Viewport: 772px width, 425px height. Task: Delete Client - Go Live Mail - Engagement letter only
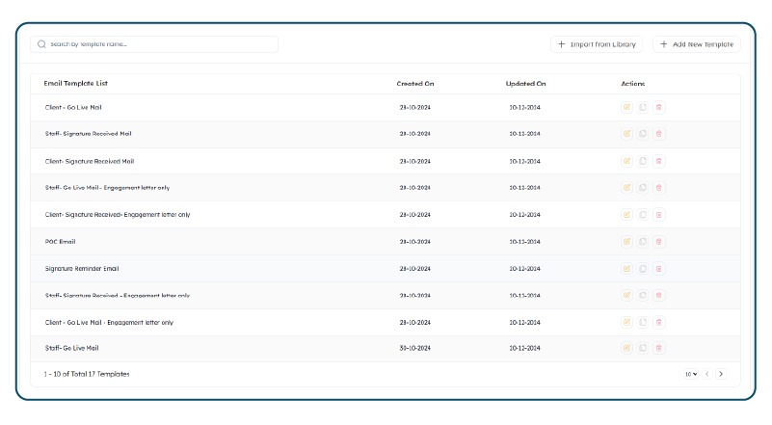pyautogui.click(x=659, y=323)
